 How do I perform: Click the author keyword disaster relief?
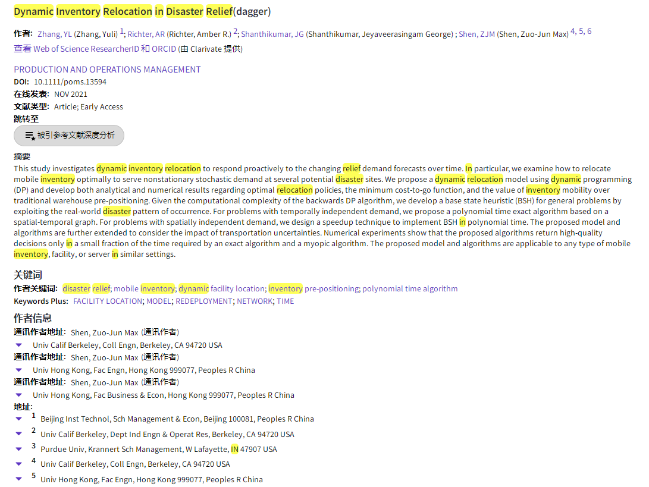pyautogui.click(x=86, y=289)
